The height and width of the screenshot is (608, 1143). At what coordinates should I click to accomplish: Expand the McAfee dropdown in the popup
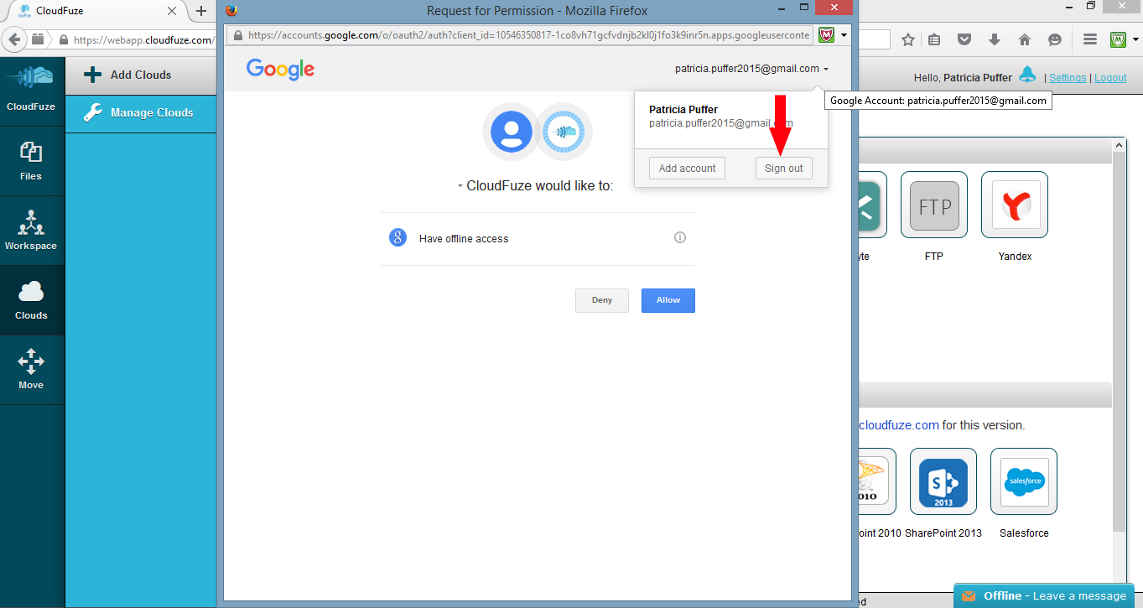click(844, 35)
